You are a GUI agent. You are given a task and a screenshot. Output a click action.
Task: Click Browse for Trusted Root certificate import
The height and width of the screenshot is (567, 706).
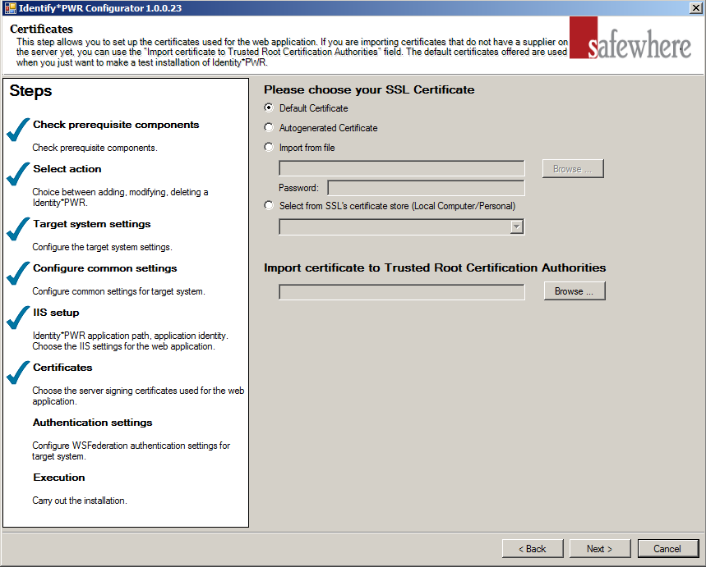coord(574,291)
